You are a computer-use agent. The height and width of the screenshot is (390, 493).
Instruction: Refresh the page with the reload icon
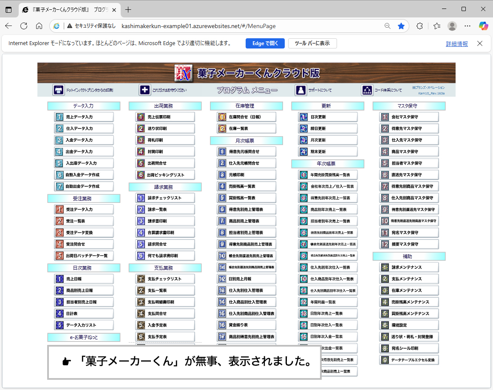click(24, 26)
